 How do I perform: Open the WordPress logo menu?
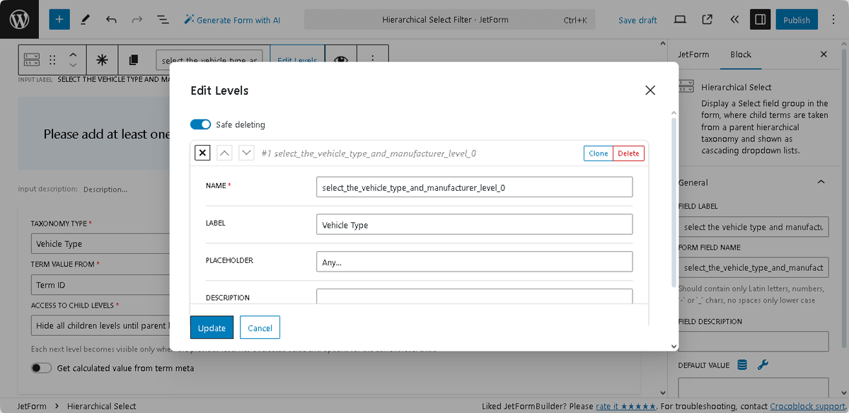pyautogui.click(x=18, y=18)
